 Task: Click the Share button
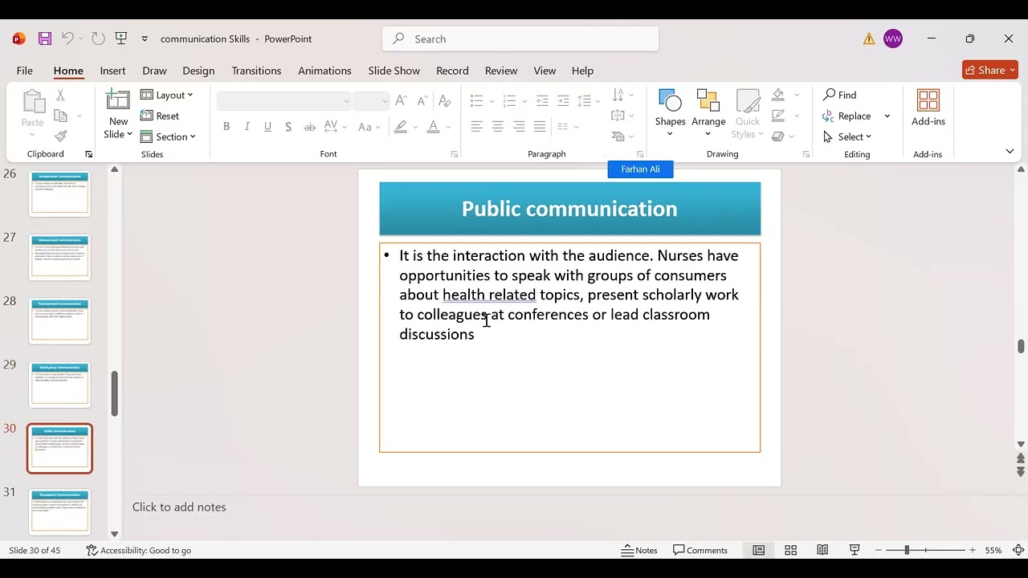pyautogui.click(x=990, y=70)
